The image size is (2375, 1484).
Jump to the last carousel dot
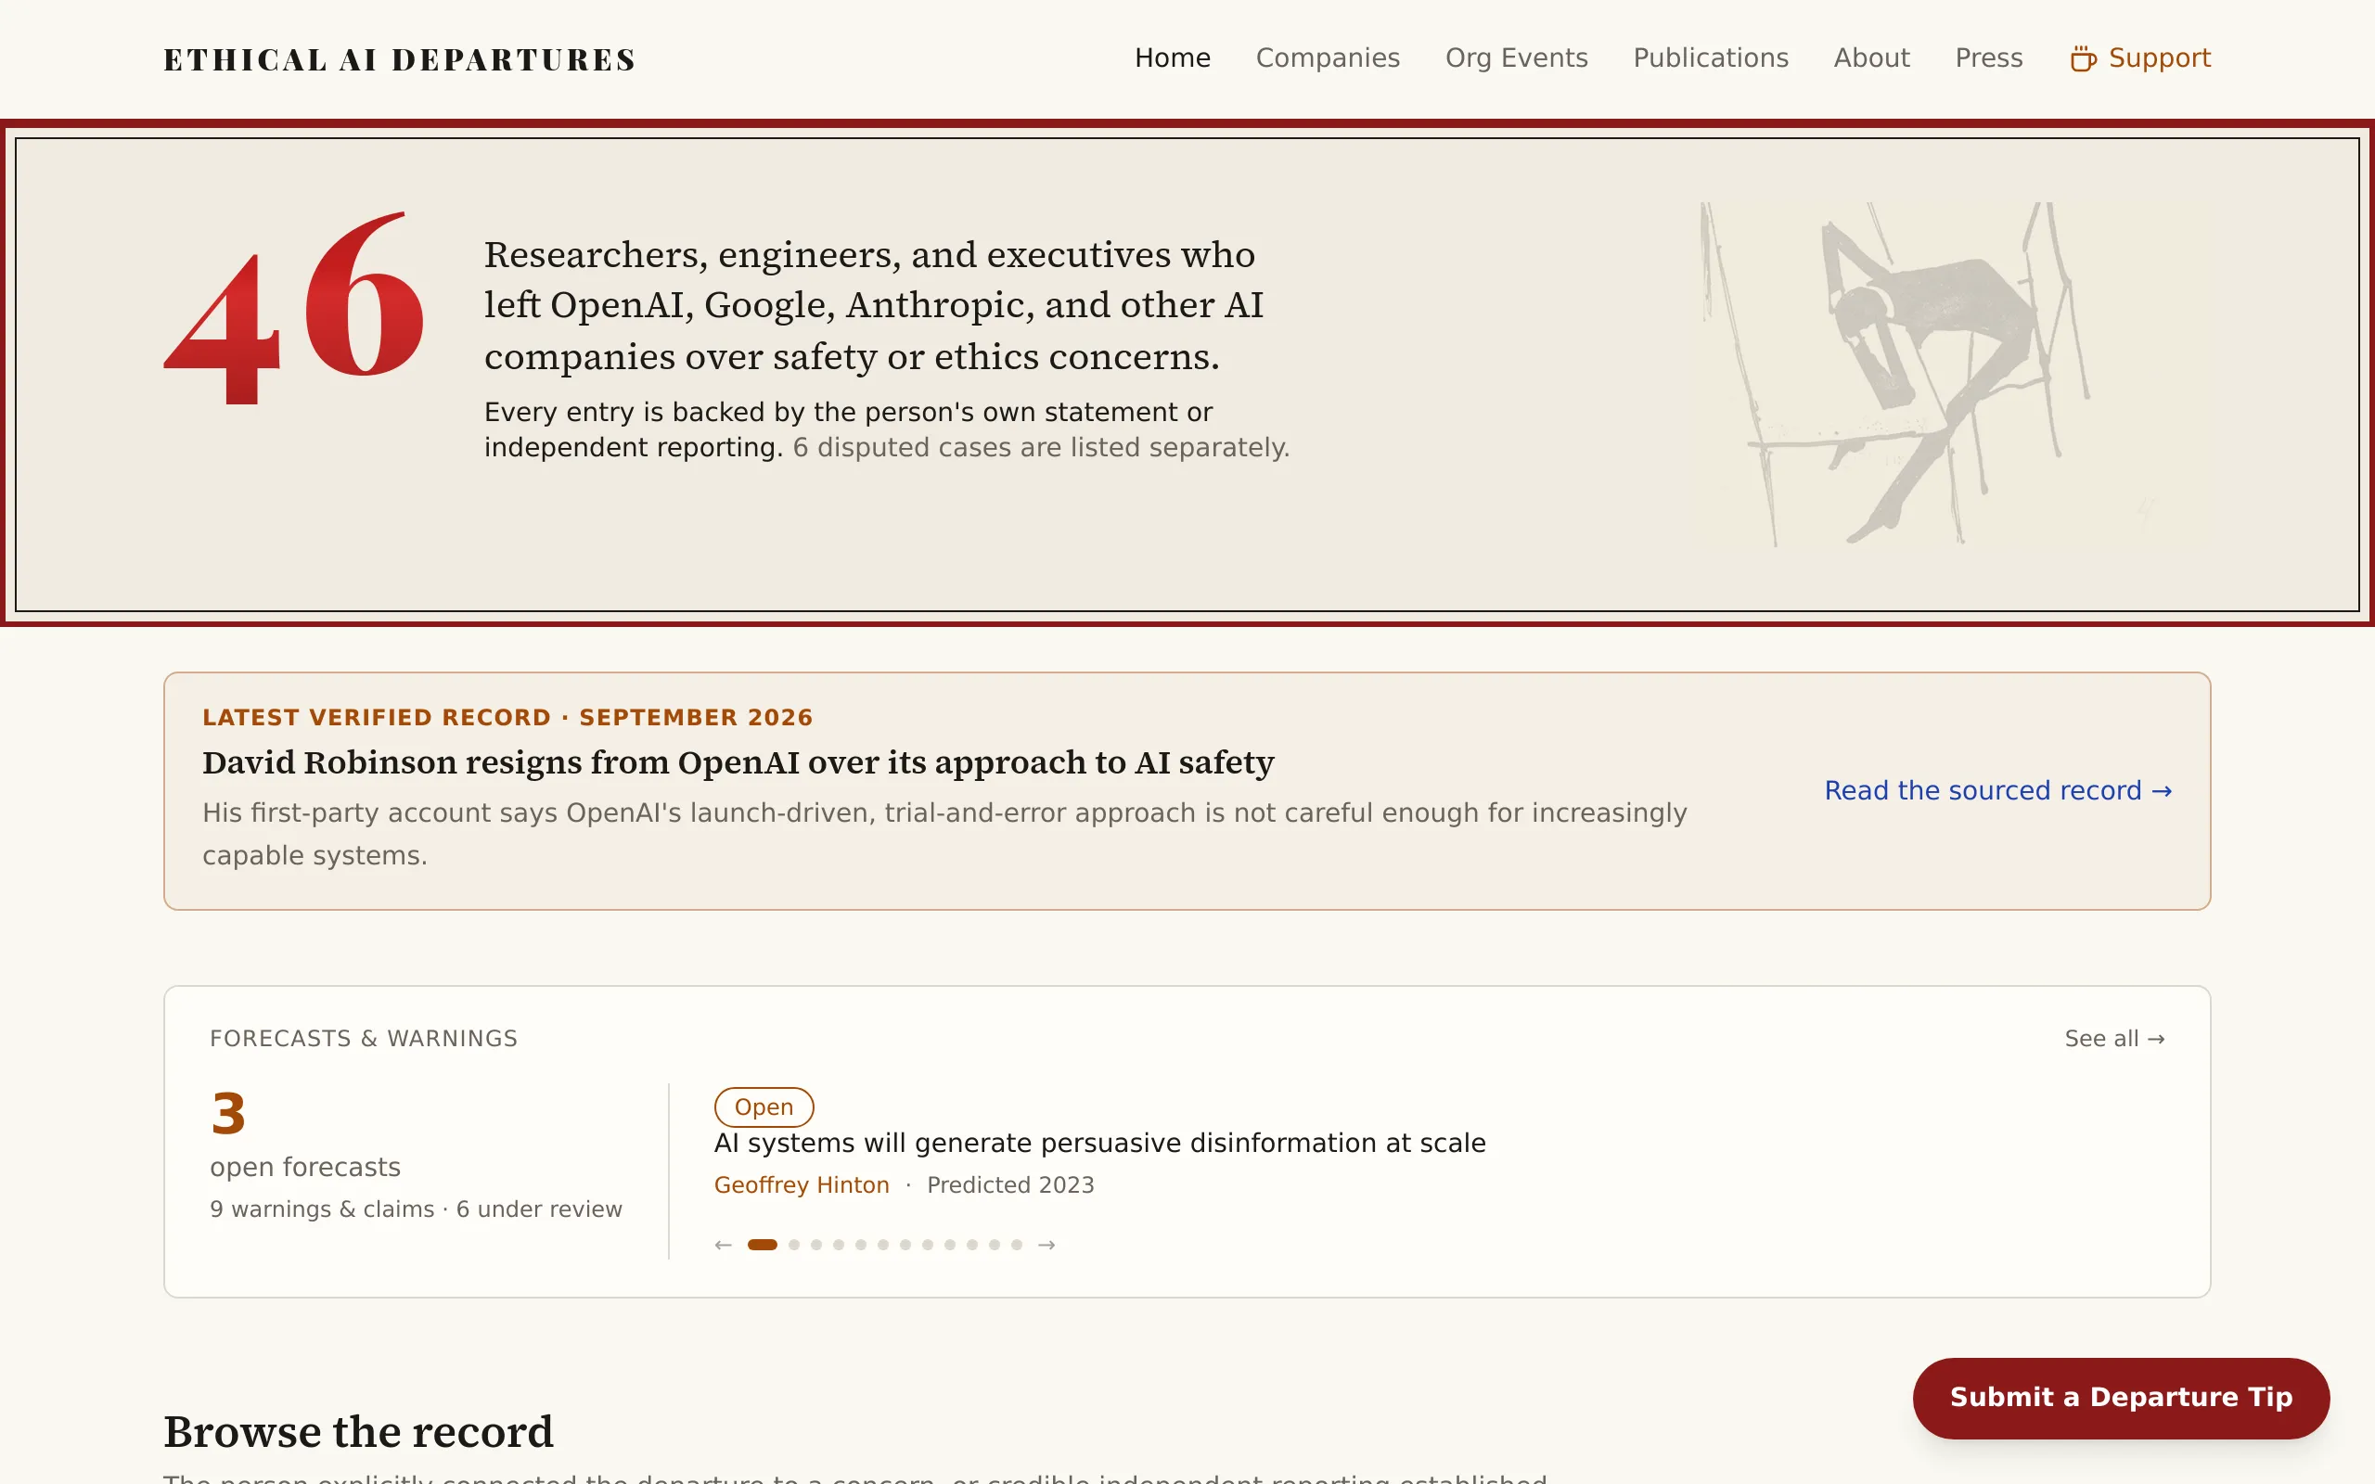(x=1017, y=1245)
